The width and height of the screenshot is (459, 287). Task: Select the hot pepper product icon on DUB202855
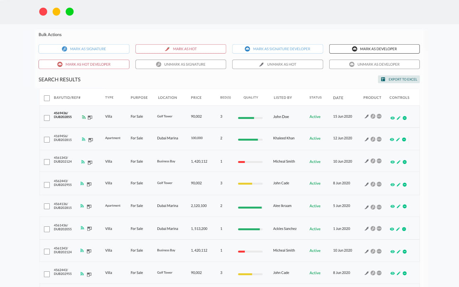366,116
